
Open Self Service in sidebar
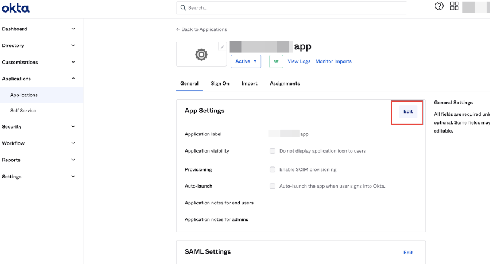[x=23, y=111]
